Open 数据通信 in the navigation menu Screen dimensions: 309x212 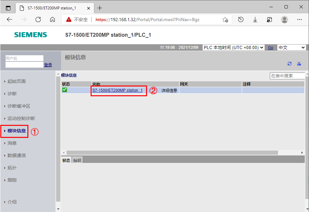point(17,155)
